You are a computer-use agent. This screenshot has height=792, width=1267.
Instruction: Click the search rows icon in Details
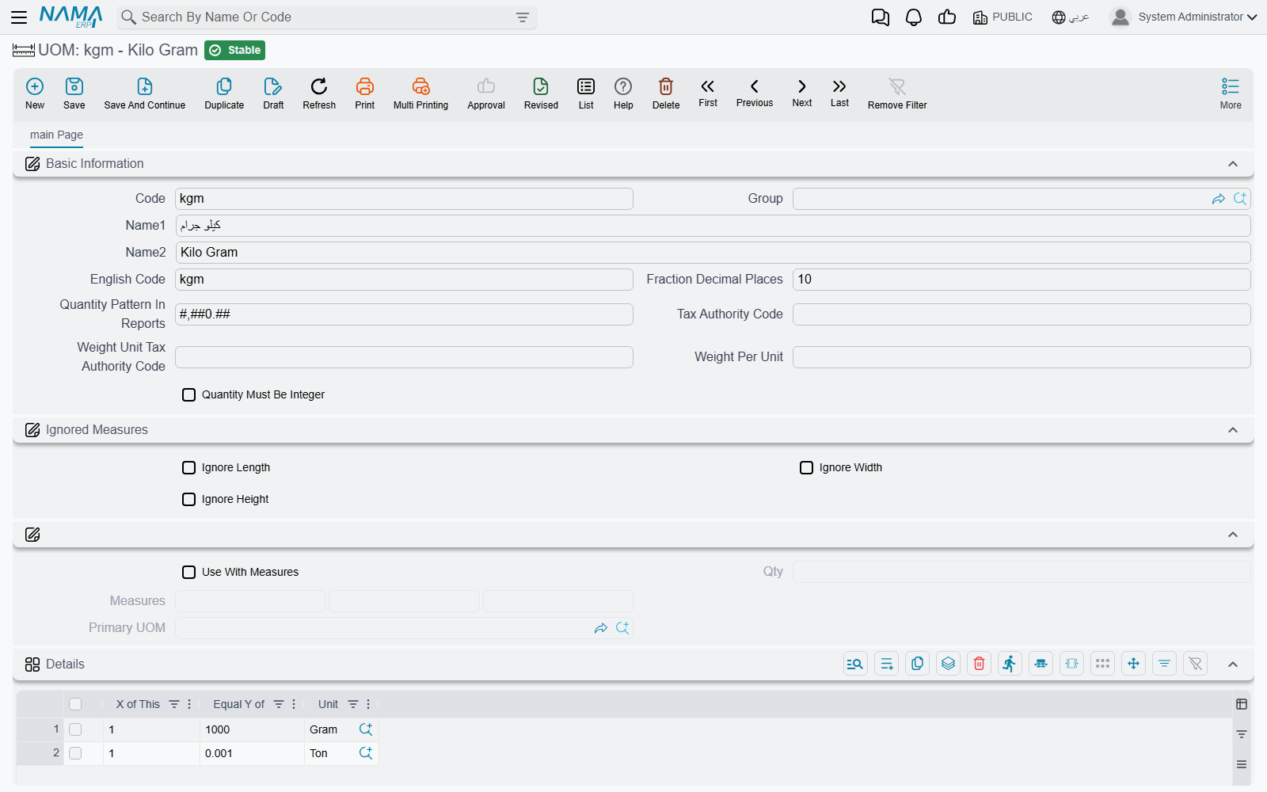855,664
